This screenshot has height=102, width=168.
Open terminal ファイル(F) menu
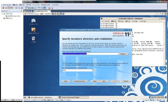tap(106, 21)
